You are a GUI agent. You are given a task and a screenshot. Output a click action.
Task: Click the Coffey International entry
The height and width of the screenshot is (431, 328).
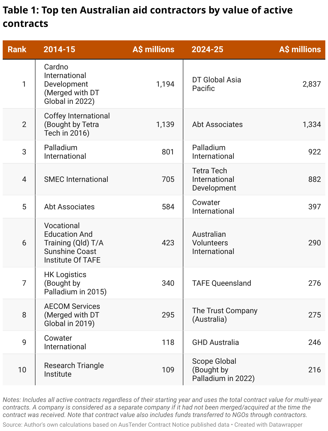pos(77,124)
